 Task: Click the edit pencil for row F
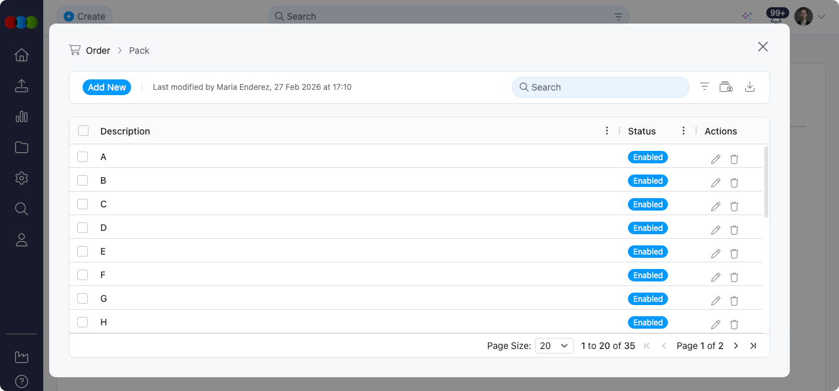(x=716, y=278)
